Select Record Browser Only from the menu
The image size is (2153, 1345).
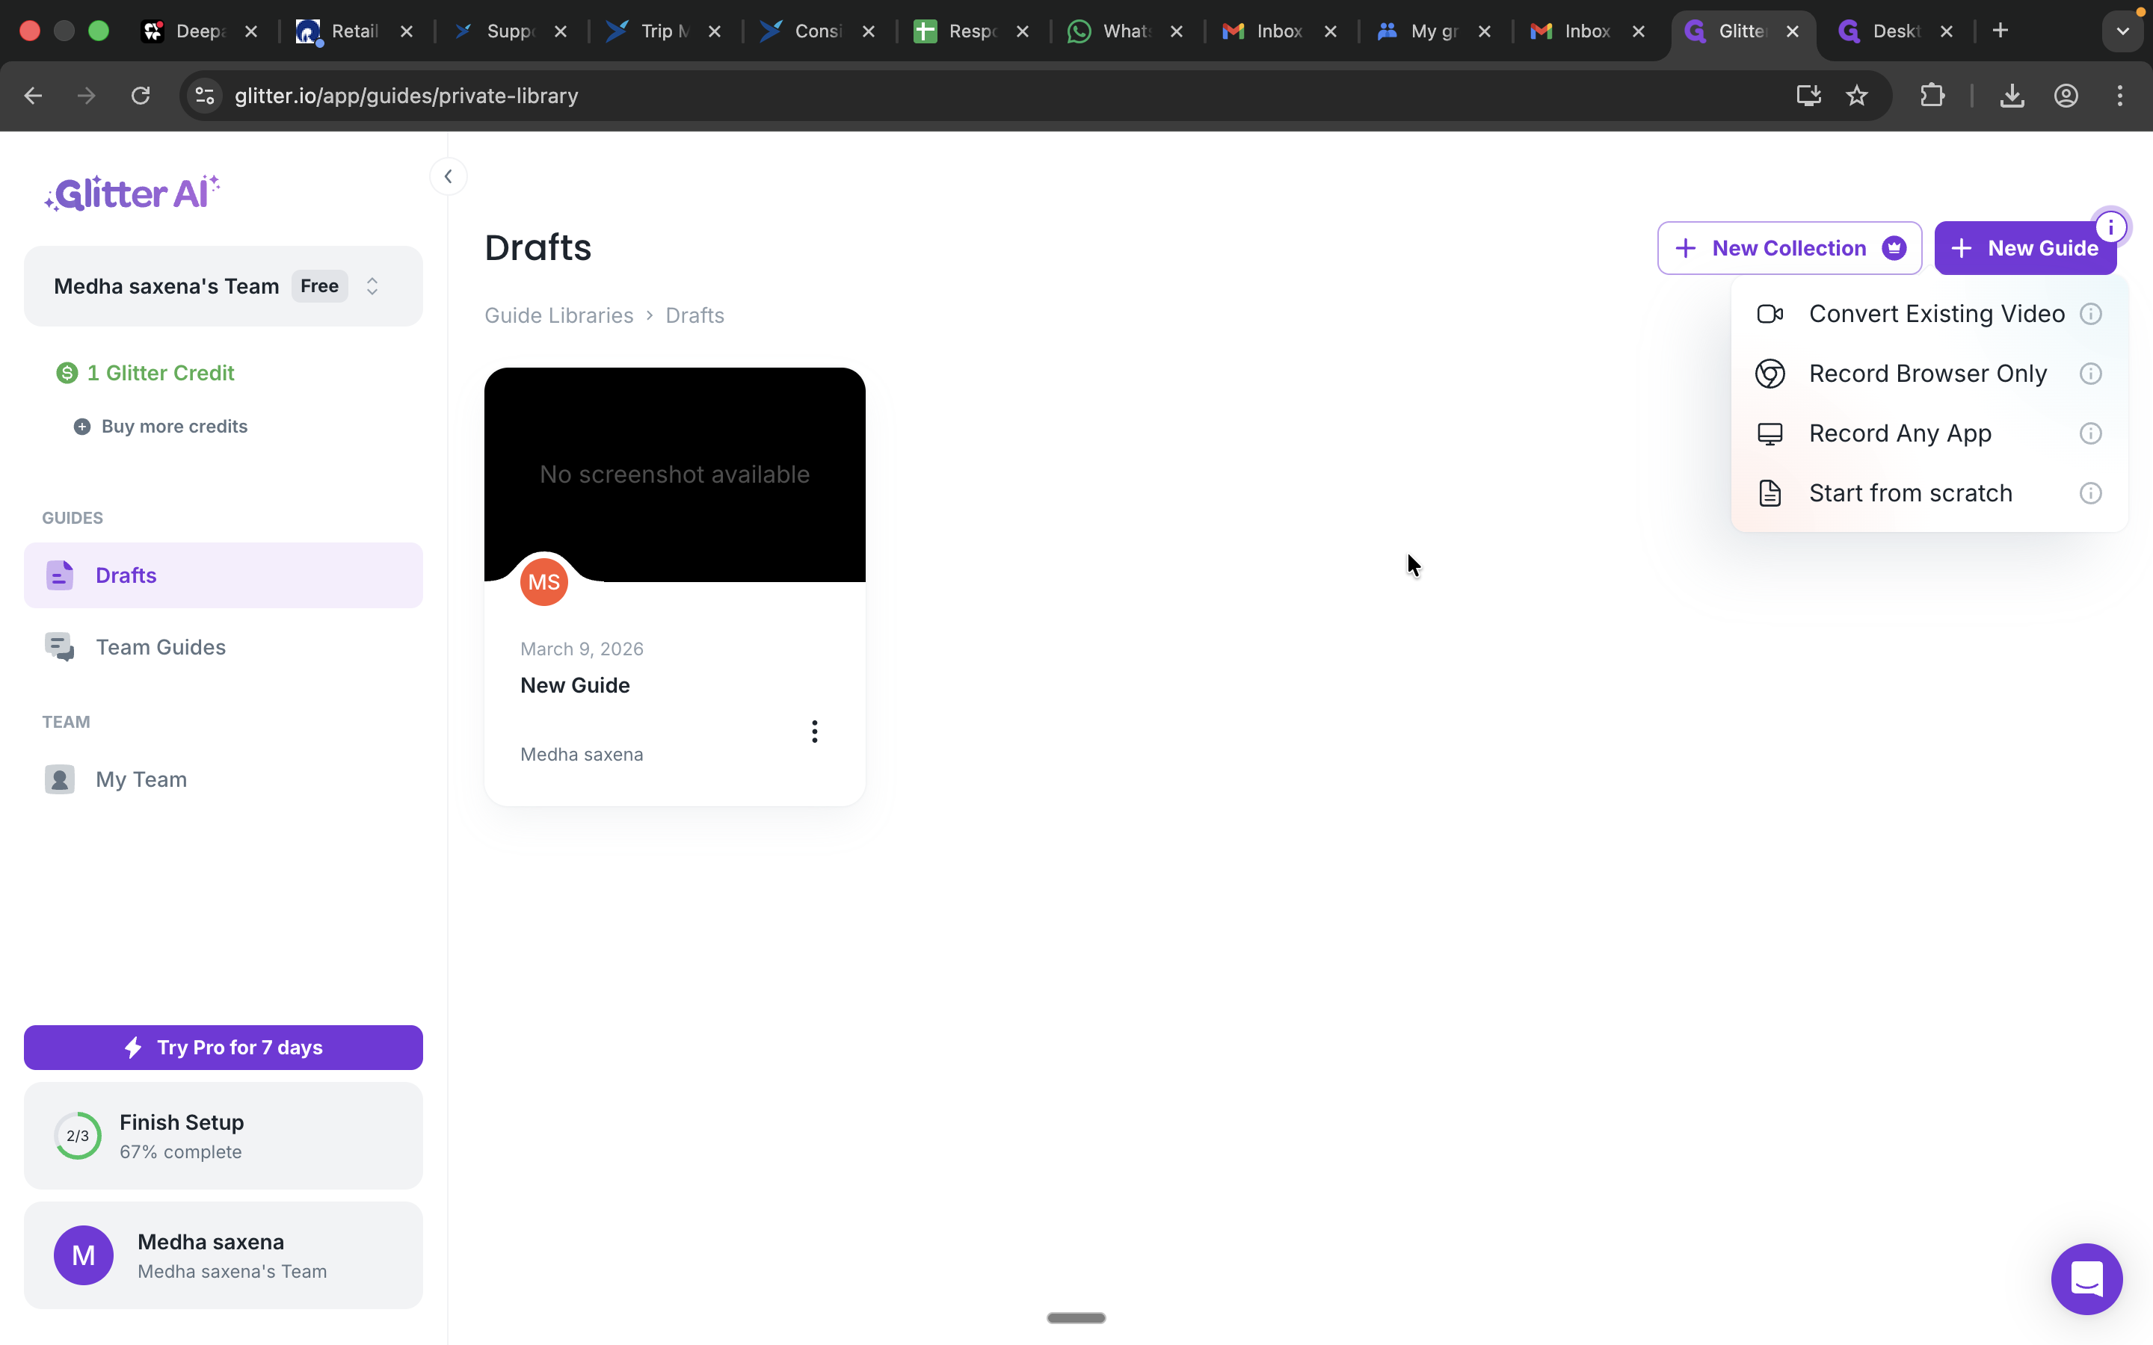coord(1927,374)
